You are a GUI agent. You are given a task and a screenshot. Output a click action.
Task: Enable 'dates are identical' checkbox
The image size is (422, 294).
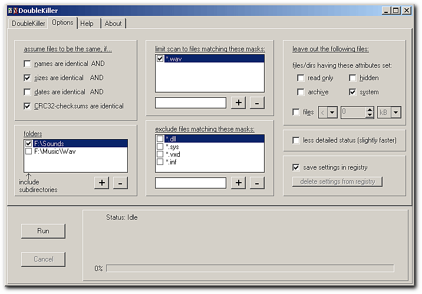[27, 92]
